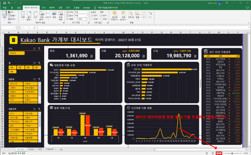Open the 거래내역 sheet tab

(49, 149)
